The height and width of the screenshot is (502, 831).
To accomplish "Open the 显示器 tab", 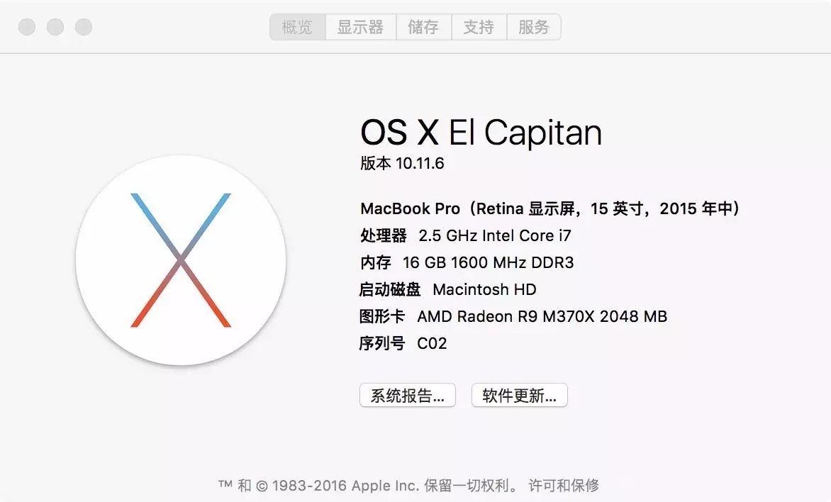I will (360, 27).
